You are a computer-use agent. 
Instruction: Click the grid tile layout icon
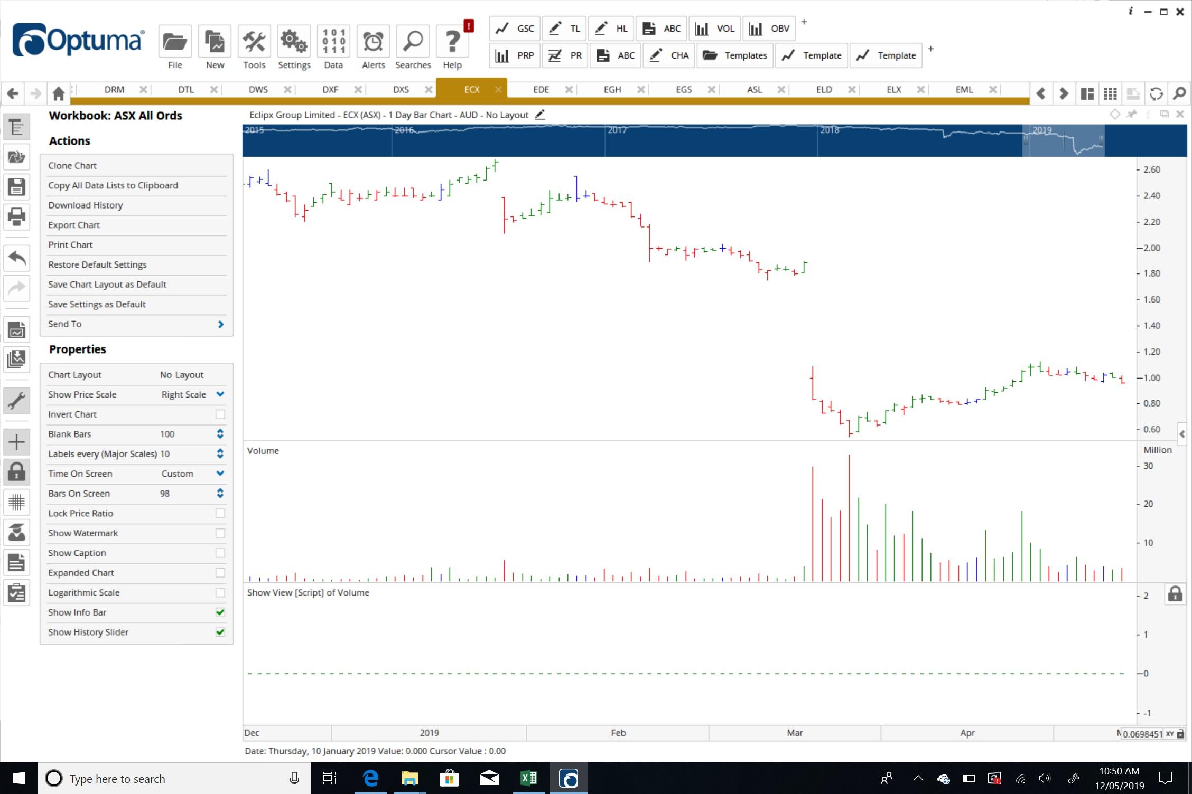1110,93
